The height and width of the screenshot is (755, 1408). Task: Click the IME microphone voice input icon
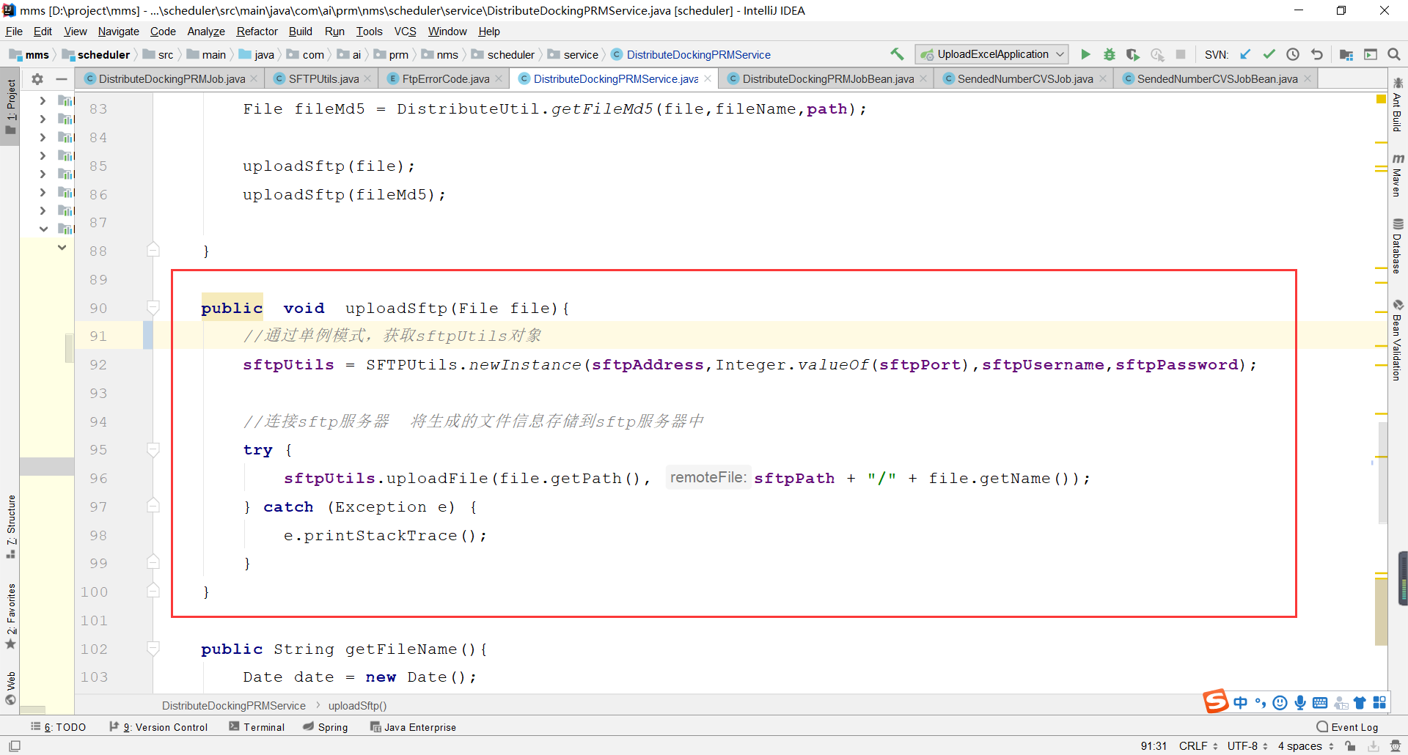pyautogui.click(x=1300, y=703)
